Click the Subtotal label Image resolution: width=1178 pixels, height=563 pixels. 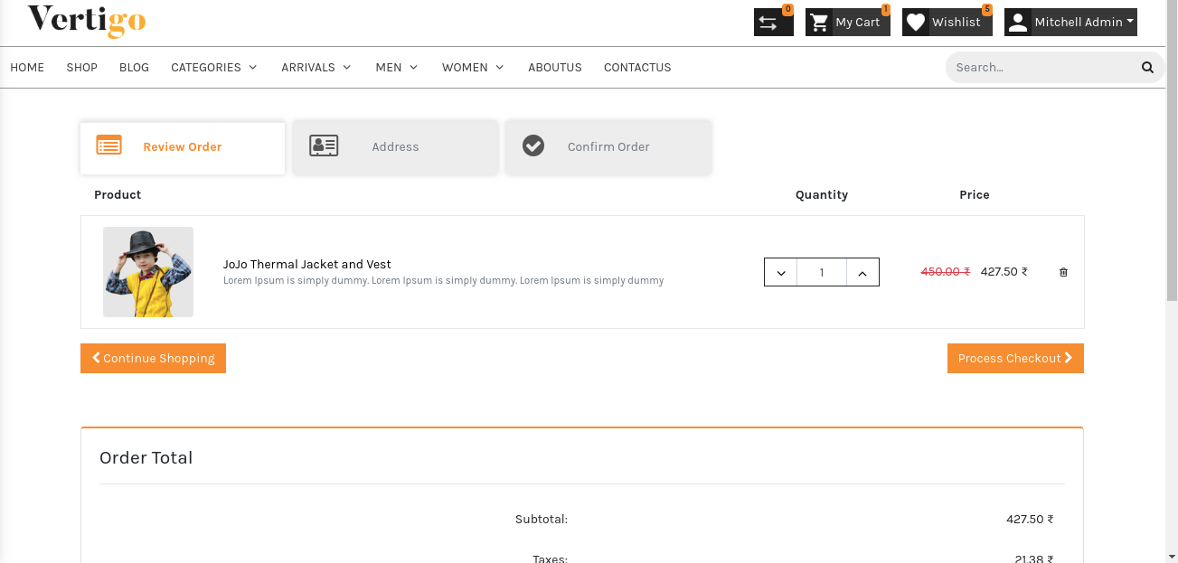tap(542, 519)
